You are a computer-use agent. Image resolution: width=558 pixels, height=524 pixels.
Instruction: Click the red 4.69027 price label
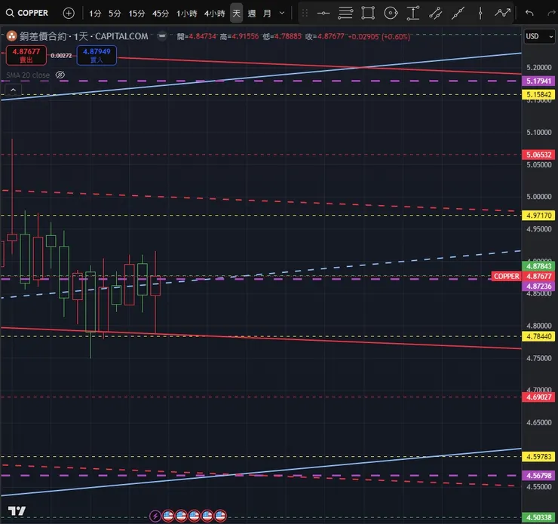538,397
